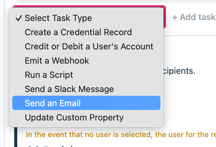This screenshot has height=147, width=216.
Task: Keep the Select Task Type placeholder option
Action: (x=58, y=18)
